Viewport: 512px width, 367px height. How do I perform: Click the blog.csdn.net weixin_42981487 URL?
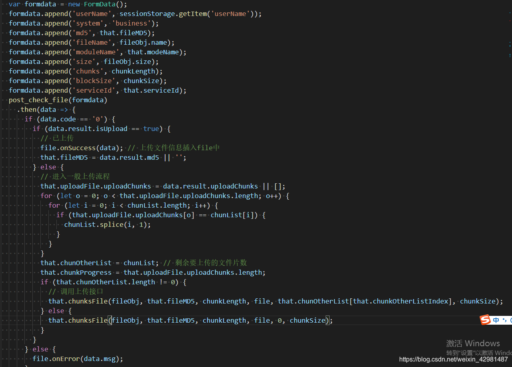(454, 359)
